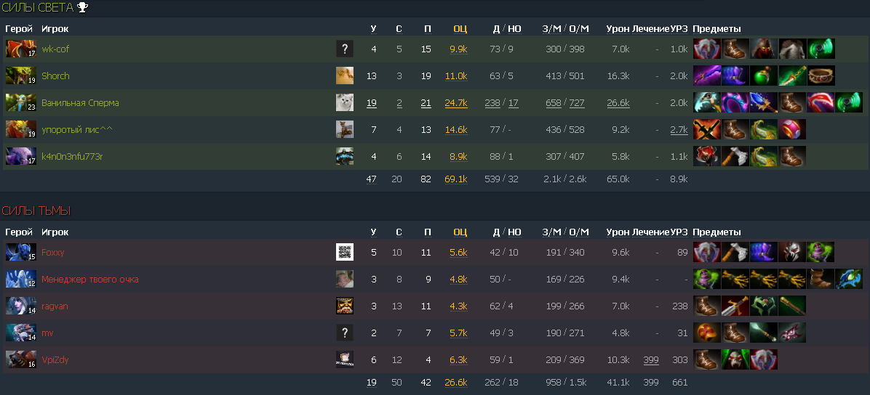Click the QR-code avatar in Foxxy's row
This screenshot has width=870, height=395.
tap(345, 253)
